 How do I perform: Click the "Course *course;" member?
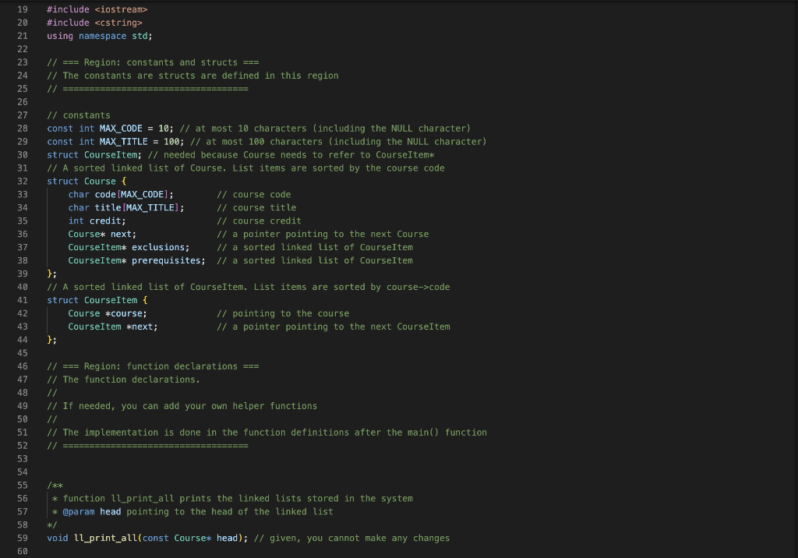[108, 314]
